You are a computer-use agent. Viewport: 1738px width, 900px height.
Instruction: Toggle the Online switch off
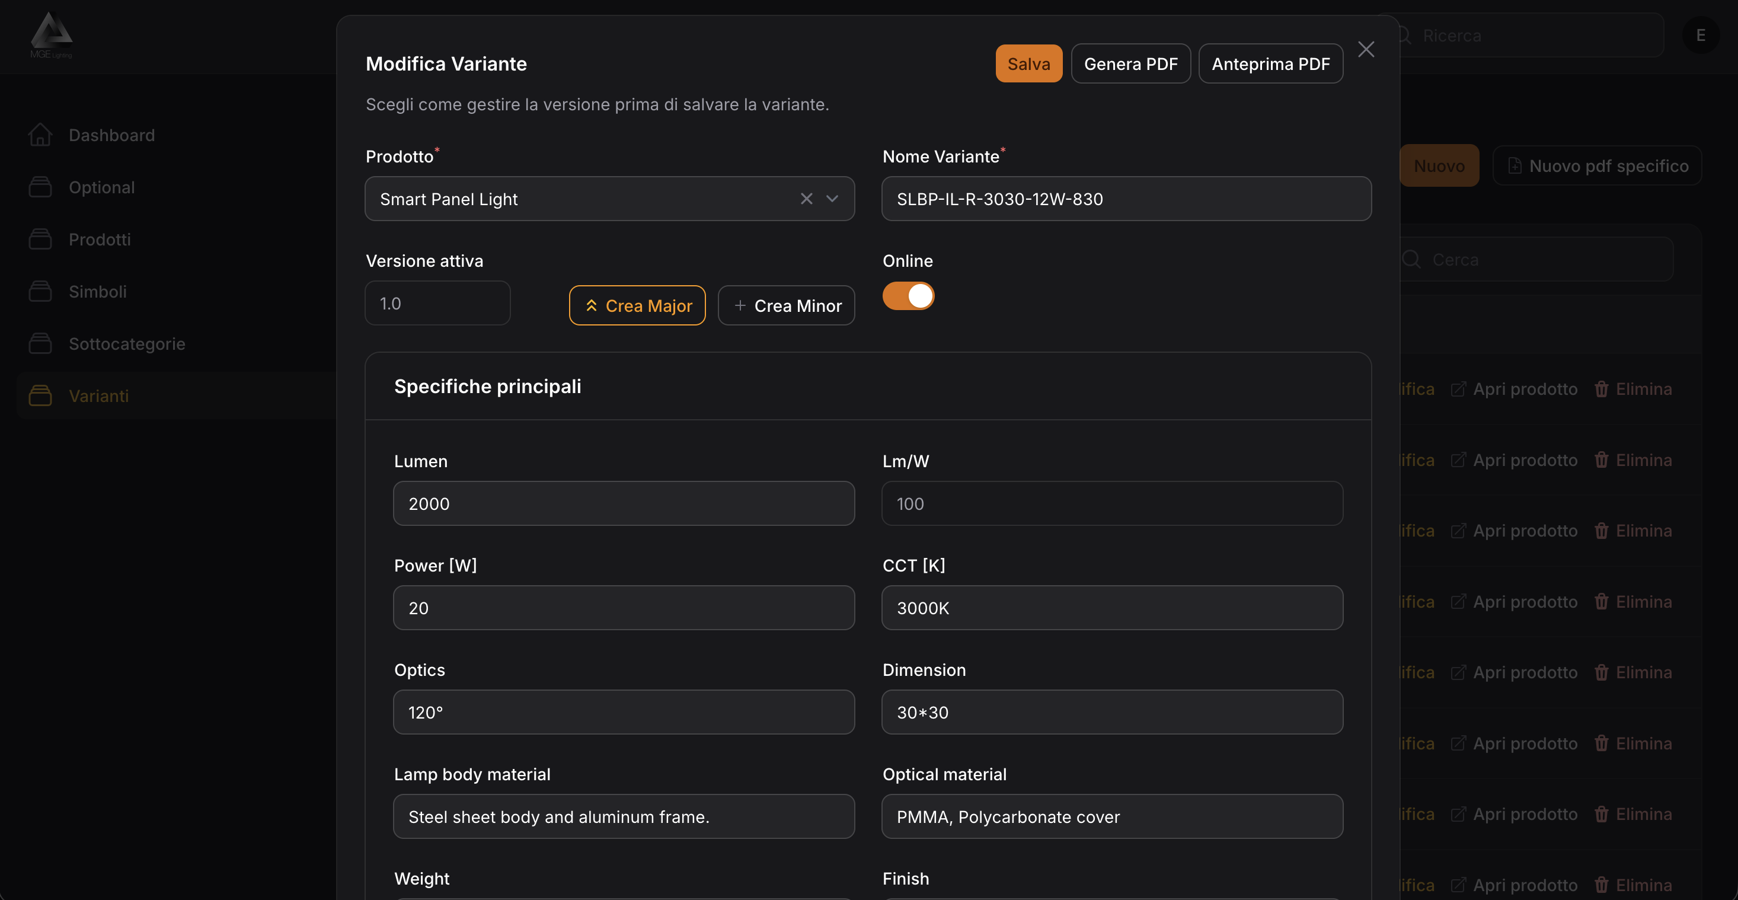tap(908, 296)
